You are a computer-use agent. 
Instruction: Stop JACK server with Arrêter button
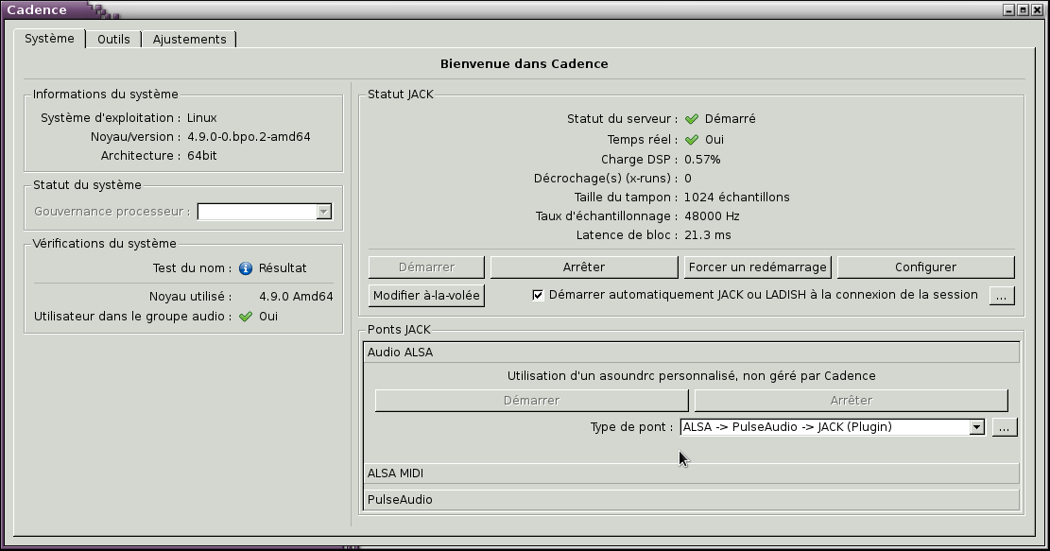tap(584, 267)
